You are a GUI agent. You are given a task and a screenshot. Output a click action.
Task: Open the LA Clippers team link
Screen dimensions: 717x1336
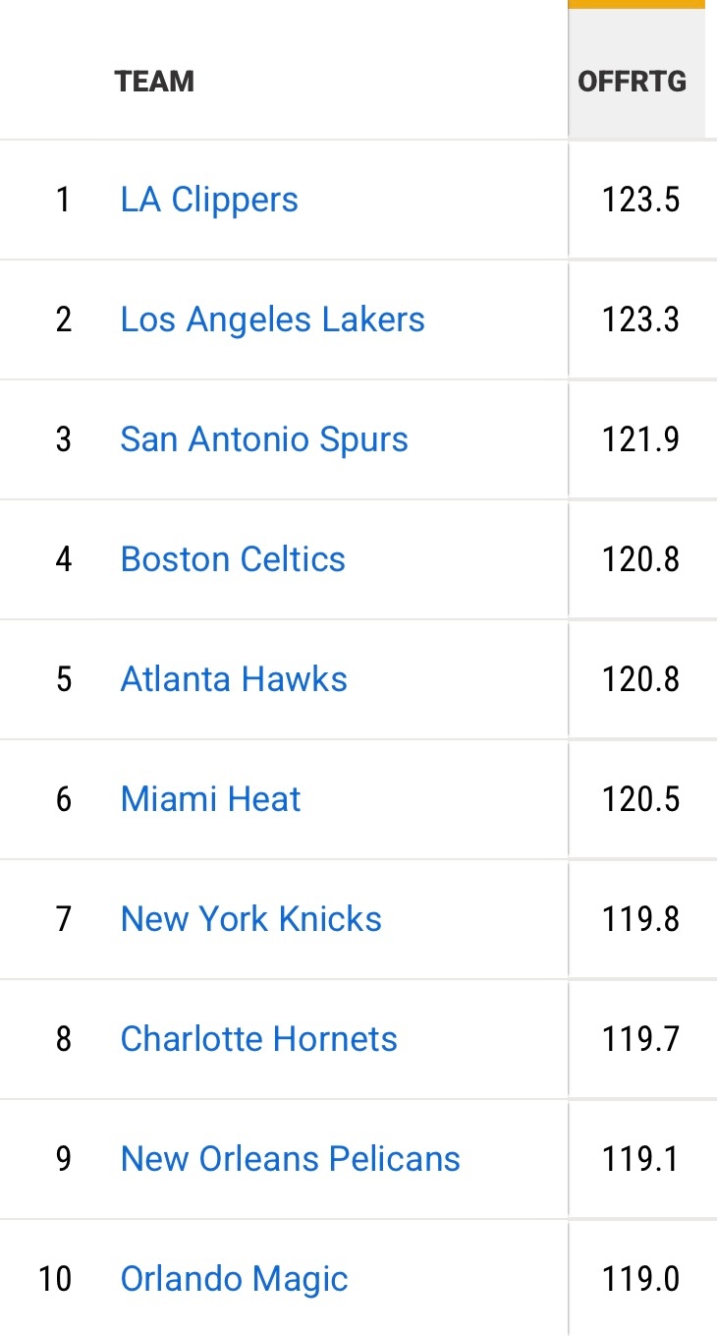[209, 200]
